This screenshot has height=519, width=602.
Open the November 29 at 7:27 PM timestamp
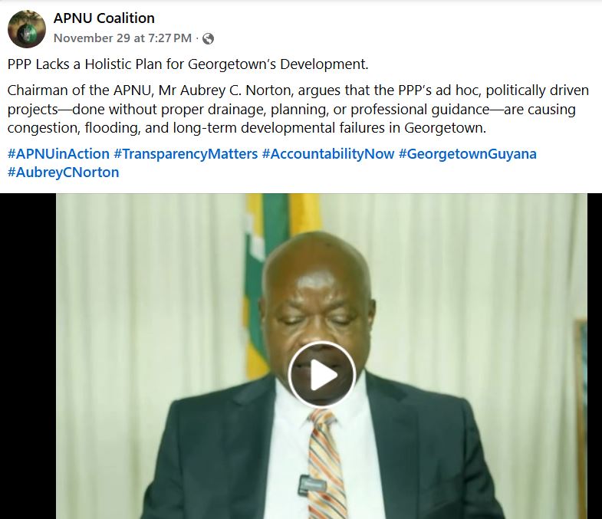point(123,38)
